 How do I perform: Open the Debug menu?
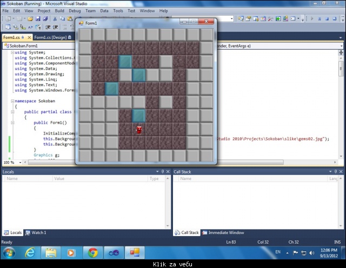pyautogui.click(x=75, y=11)
